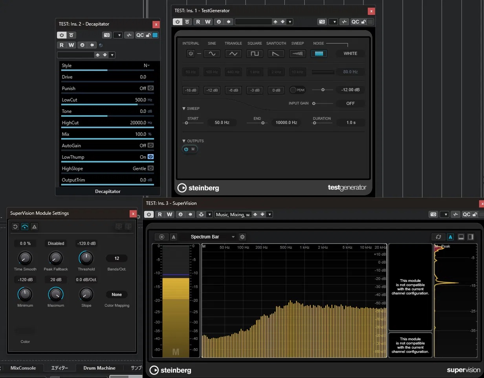Click the snapshot camera icon in TestGenerator window
The image size is (484, 378).
(322, 22)
